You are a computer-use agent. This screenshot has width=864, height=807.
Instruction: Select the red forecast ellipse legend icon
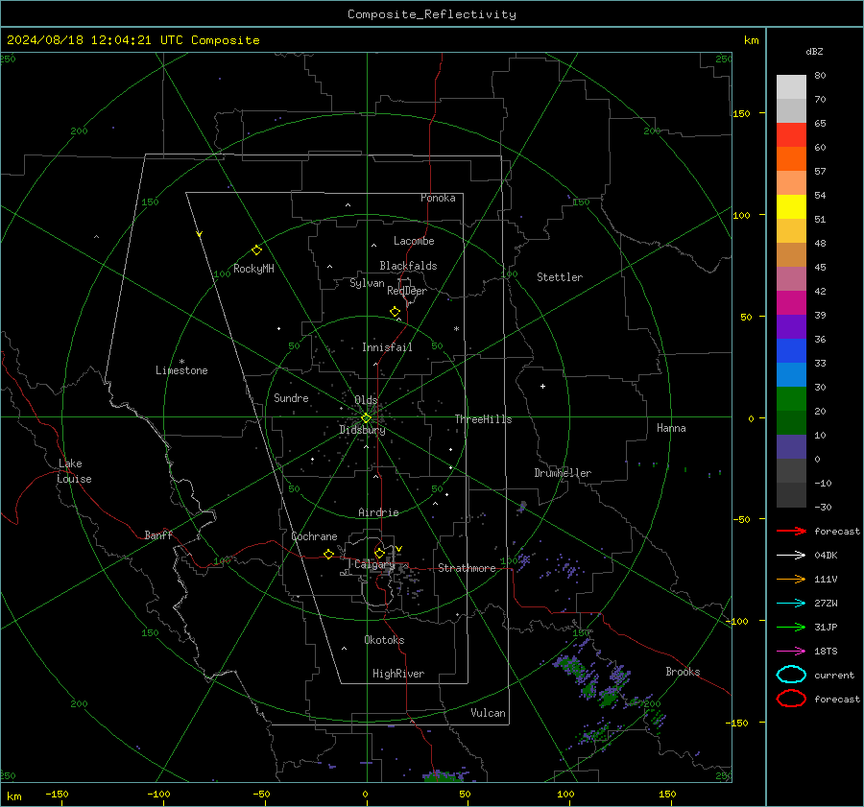pos(791,699)
